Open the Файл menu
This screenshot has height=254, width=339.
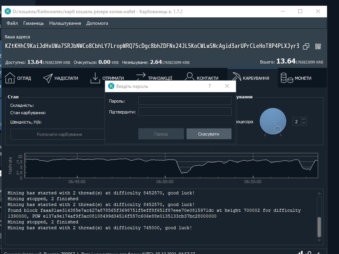point(12,23)
